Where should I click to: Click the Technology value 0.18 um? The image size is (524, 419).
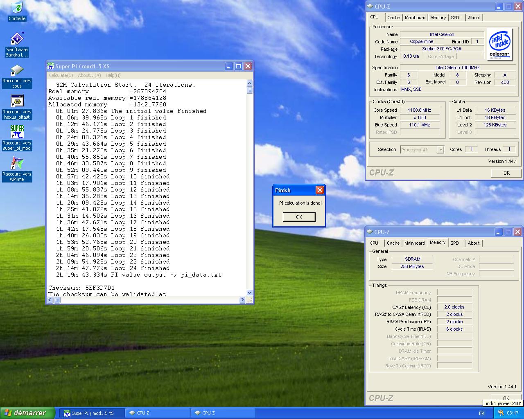pyautogui.click(x=411, y=56)
